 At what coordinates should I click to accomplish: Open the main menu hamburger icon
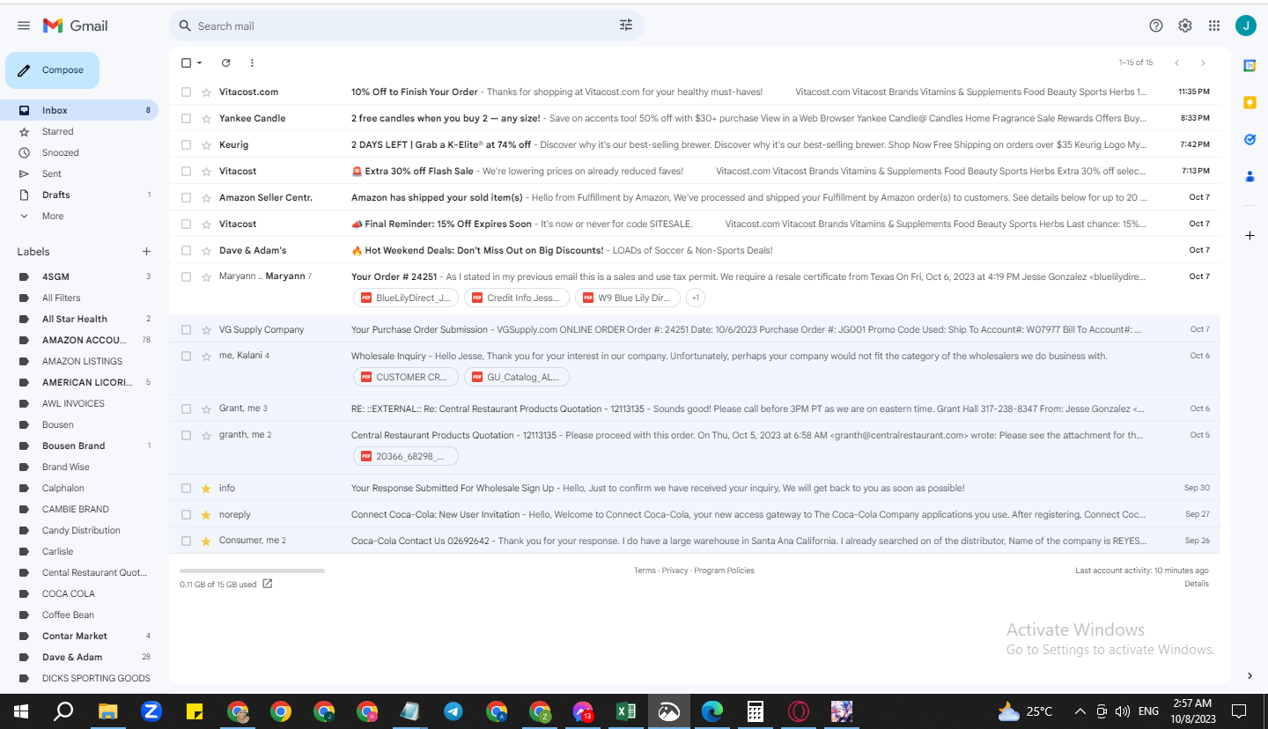click(24, 26)
